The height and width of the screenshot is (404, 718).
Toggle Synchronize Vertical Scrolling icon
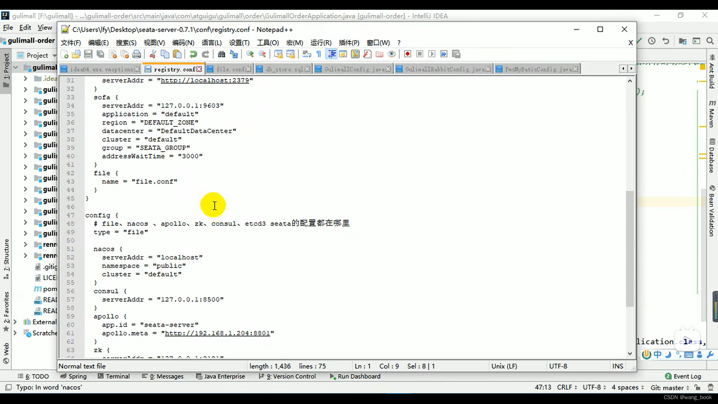point(278,54)
